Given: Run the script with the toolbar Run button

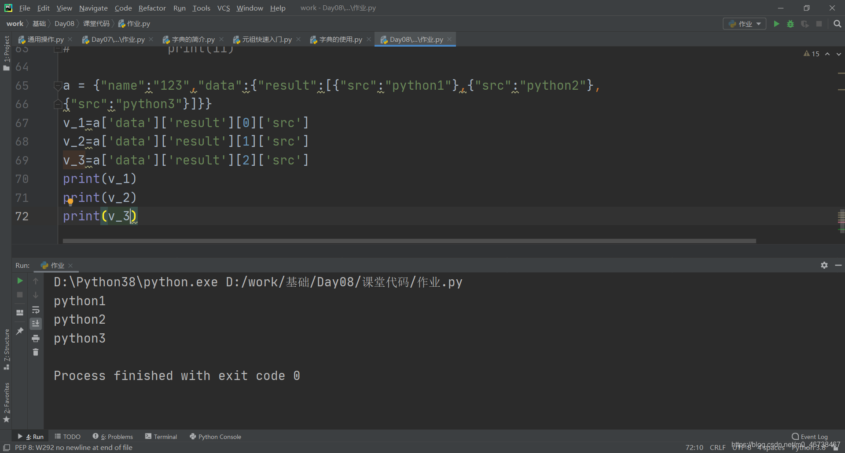Looking at the screenshot, I should click(x=776, y=24).
